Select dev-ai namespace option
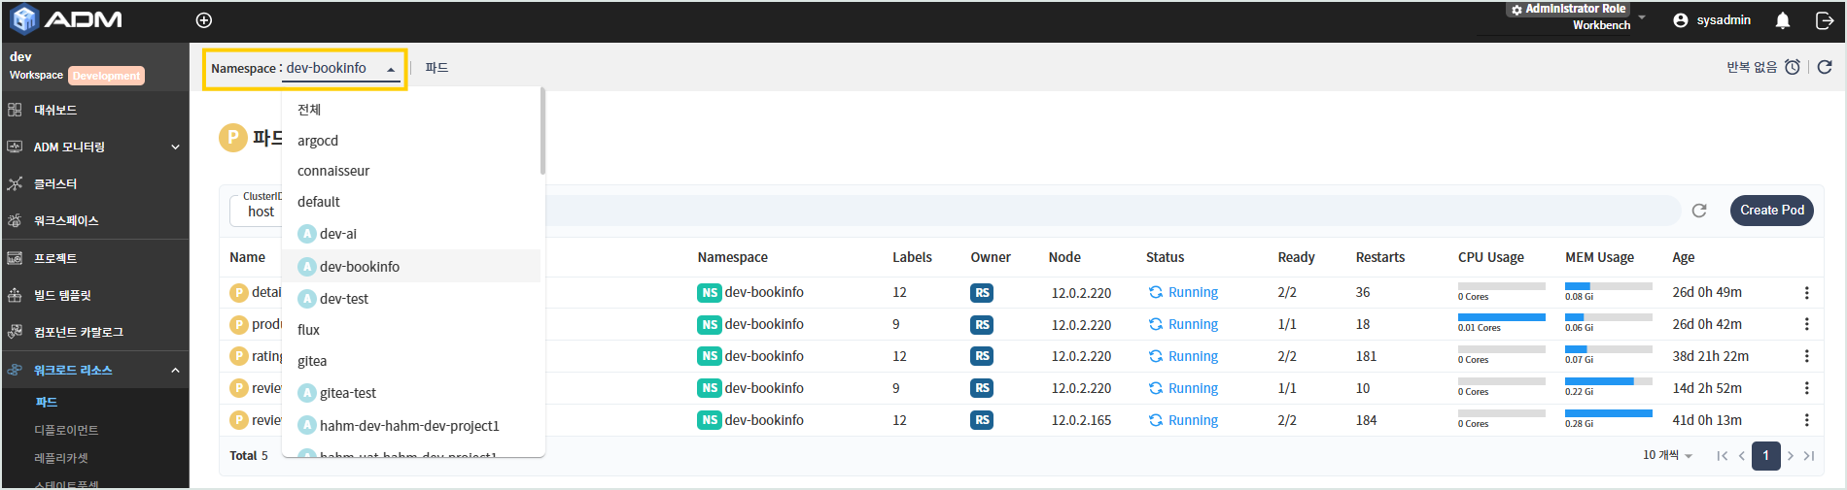The width and height of the screenshot is (1847, 490). [x=412, y=234]
